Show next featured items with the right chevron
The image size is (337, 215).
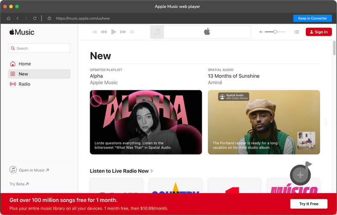(326, 122)
